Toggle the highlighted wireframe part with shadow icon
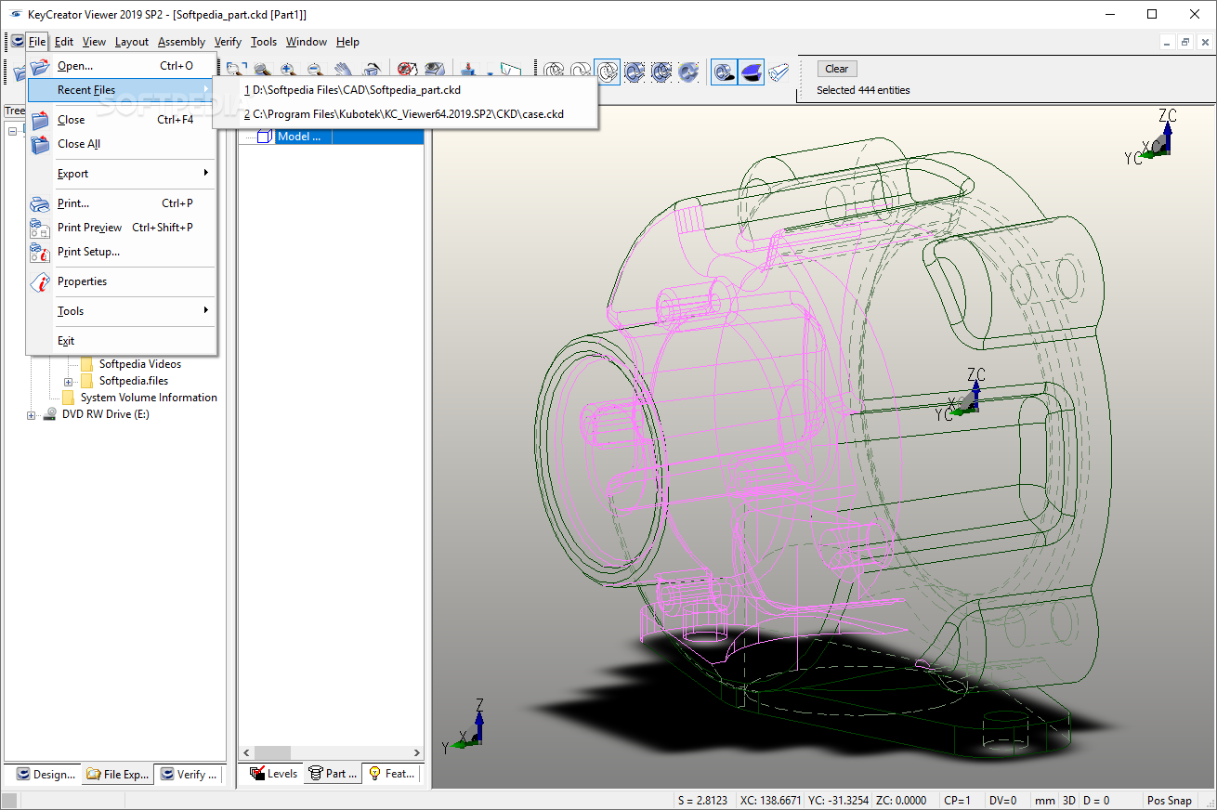The image size is (1217, 810). (725, 72)
